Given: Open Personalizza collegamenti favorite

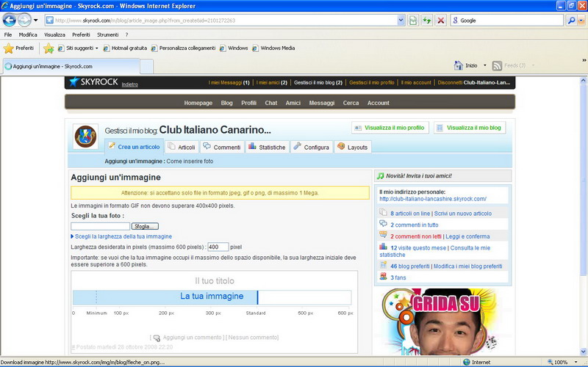Looking at the screenshot, I should 183,48.
